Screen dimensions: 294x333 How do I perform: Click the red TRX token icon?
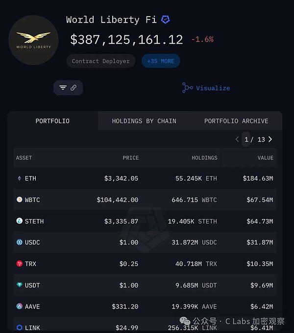[20, 264]
